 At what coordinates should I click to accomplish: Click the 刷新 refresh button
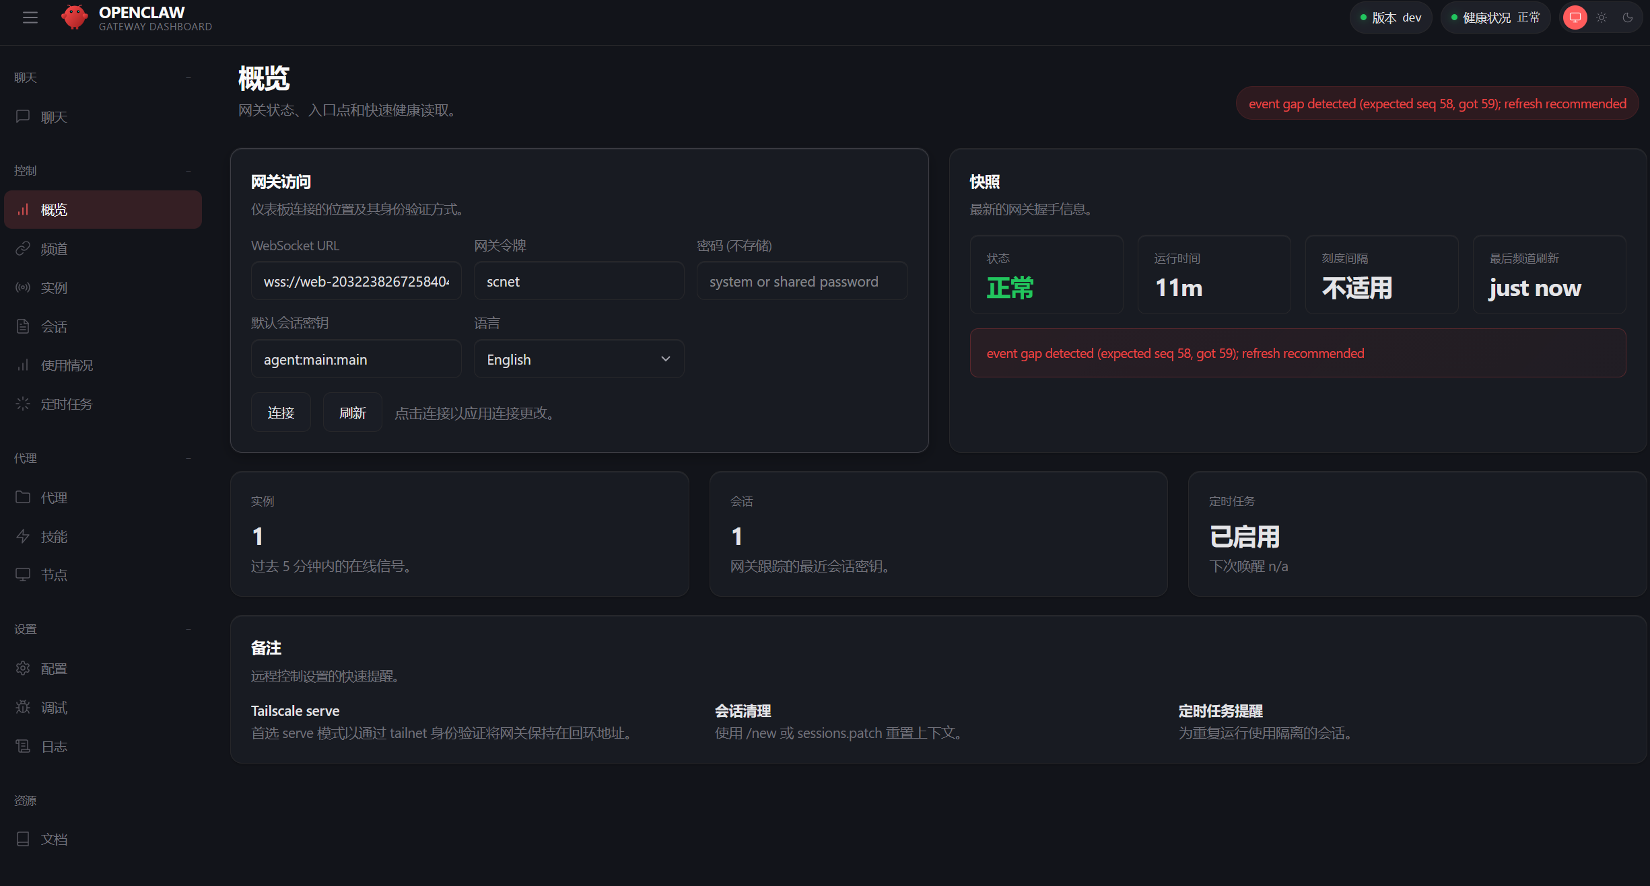tap(352, 412)
